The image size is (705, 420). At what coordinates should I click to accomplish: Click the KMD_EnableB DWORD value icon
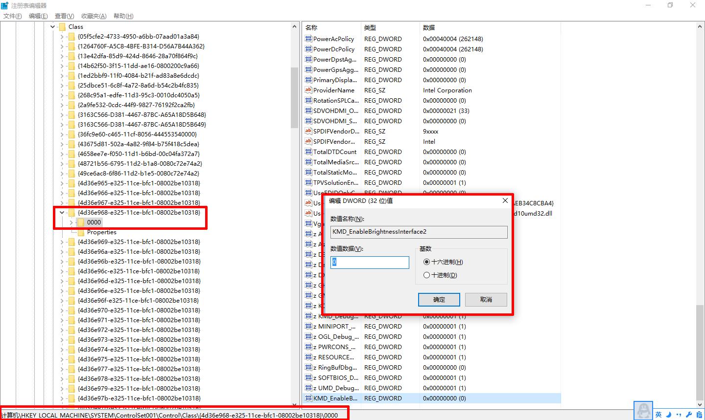pos(308,398)
